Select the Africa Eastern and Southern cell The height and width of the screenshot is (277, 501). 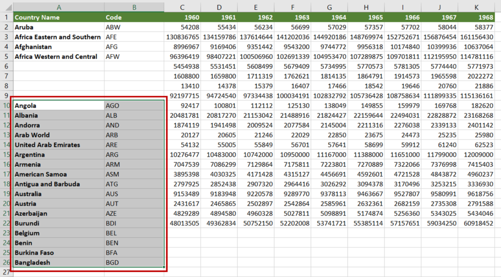click(59, 37)
